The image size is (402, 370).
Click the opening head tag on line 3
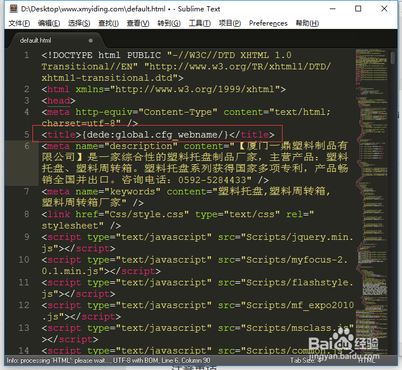pyautogui.click(x=59, y=101)
